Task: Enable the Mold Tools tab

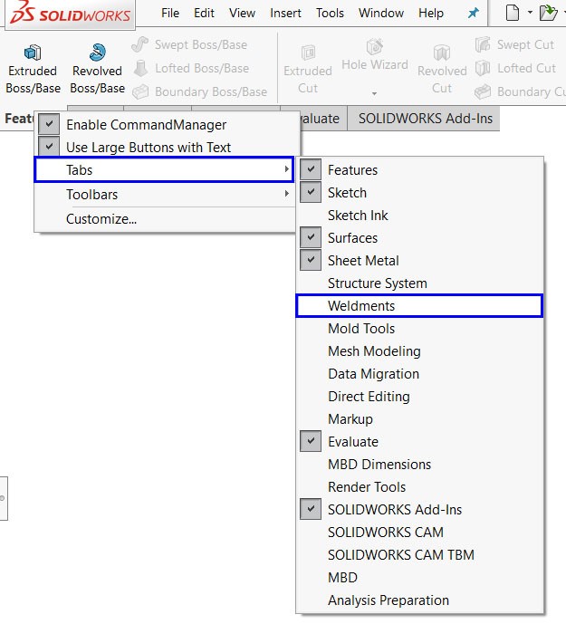Action: tap(419, 329)
